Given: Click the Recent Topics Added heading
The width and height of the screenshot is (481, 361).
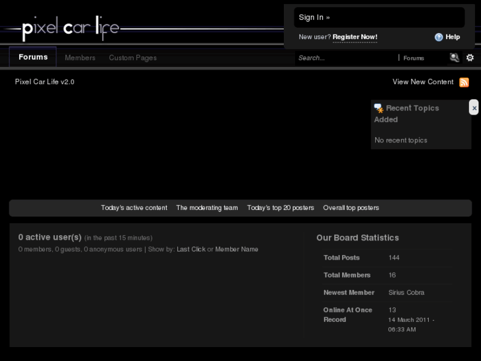Looking at the screenshot, I should pos(406,114).
